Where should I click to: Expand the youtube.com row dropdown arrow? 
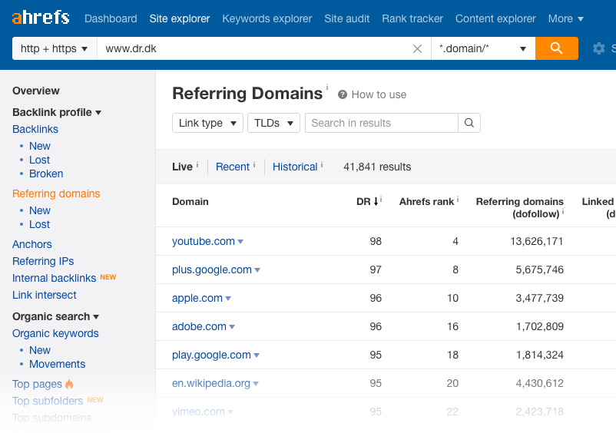point(240,242)
